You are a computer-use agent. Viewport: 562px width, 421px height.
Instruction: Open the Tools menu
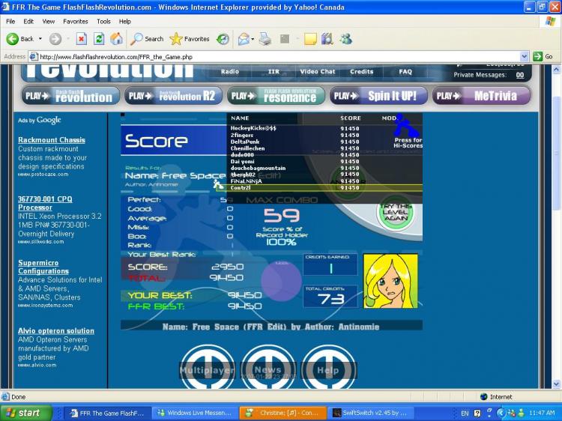pyautogui.click(x=103, y=22)
